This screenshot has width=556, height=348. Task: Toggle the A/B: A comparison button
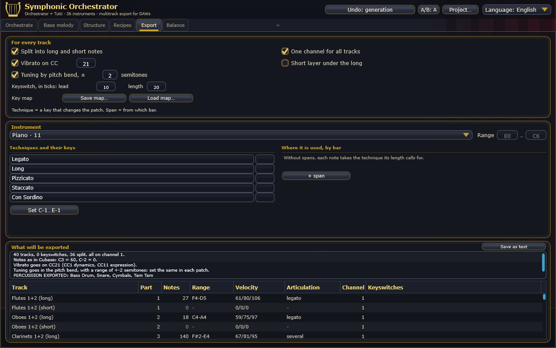[x=429, y=10]
